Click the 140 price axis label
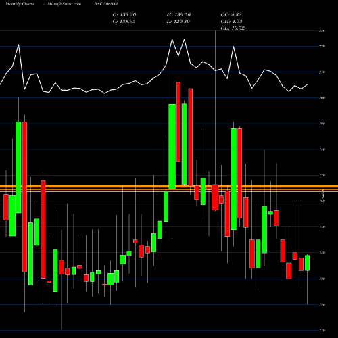 [x=322, y=253]
